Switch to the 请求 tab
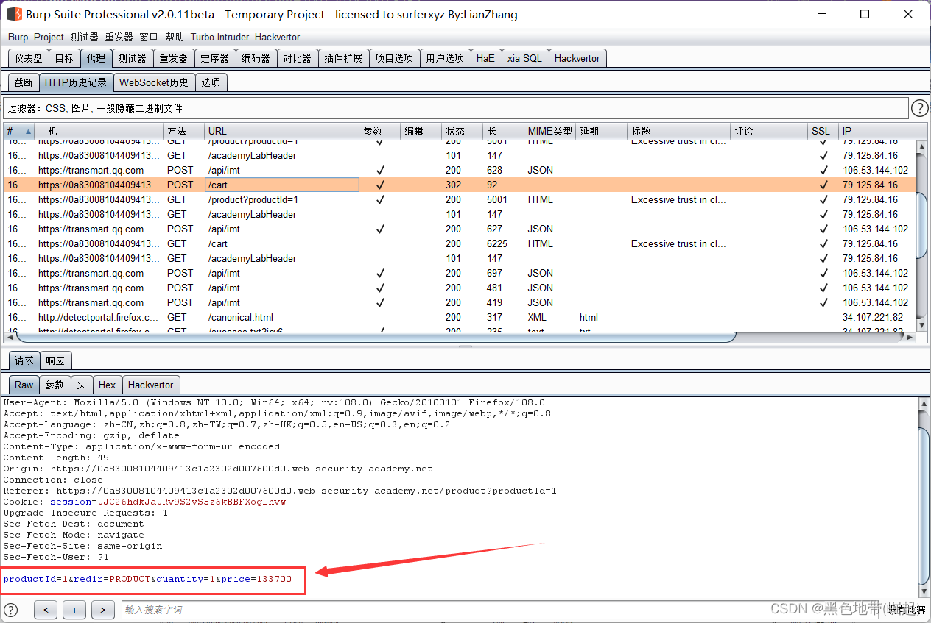Viewport: 931px width, 623px height. [x=24, y=360]
